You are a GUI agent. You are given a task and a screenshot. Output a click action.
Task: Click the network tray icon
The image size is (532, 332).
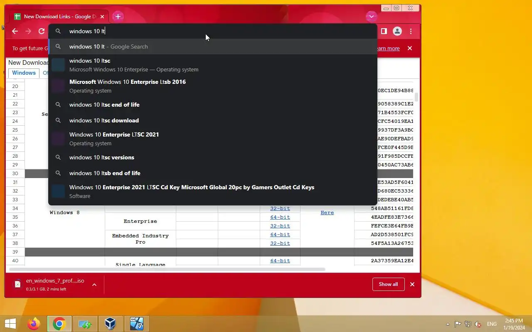[x=468, y=324]
